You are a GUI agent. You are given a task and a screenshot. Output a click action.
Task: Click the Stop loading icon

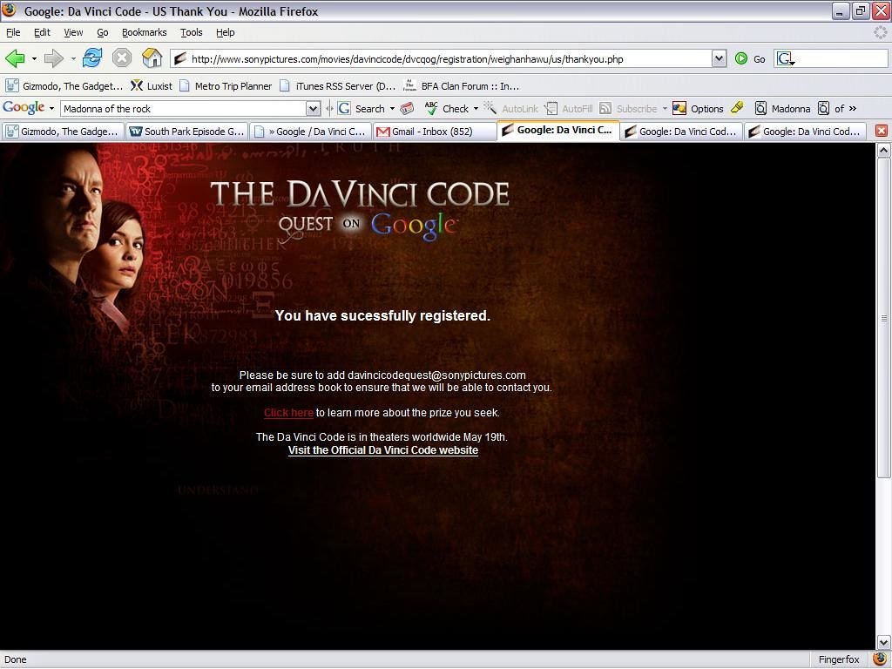(x=122, y=58)
